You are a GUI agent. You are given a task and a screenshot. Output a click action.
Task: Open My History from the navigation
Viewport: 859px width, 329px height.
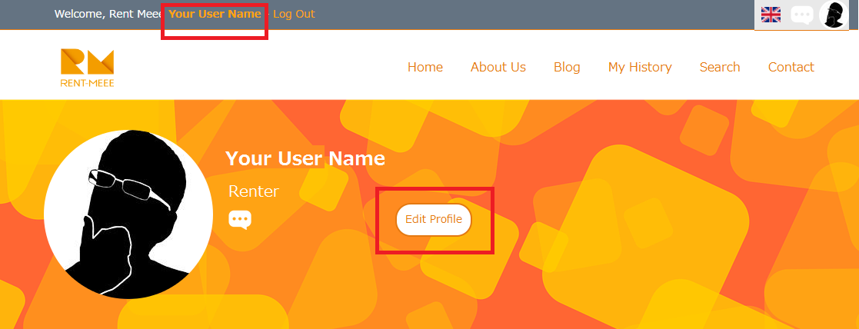(x=640, y=68)
